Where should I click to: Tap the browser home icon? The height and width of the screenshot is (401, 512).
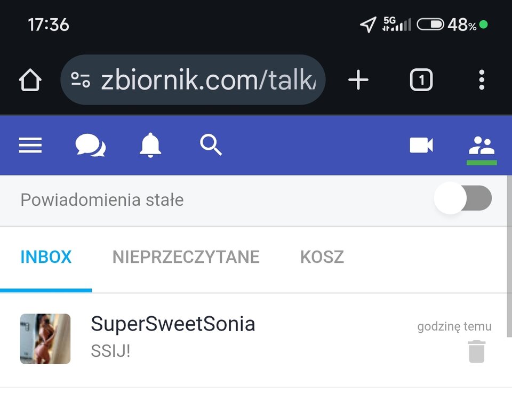[30, 81]
